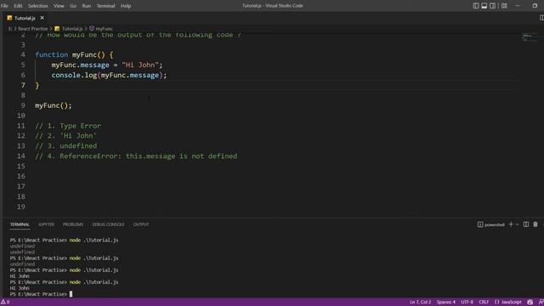Viewport: 544px width, 306px height.
Task: Click the 'function' keyword on line 4
Action: coord(51,54)
